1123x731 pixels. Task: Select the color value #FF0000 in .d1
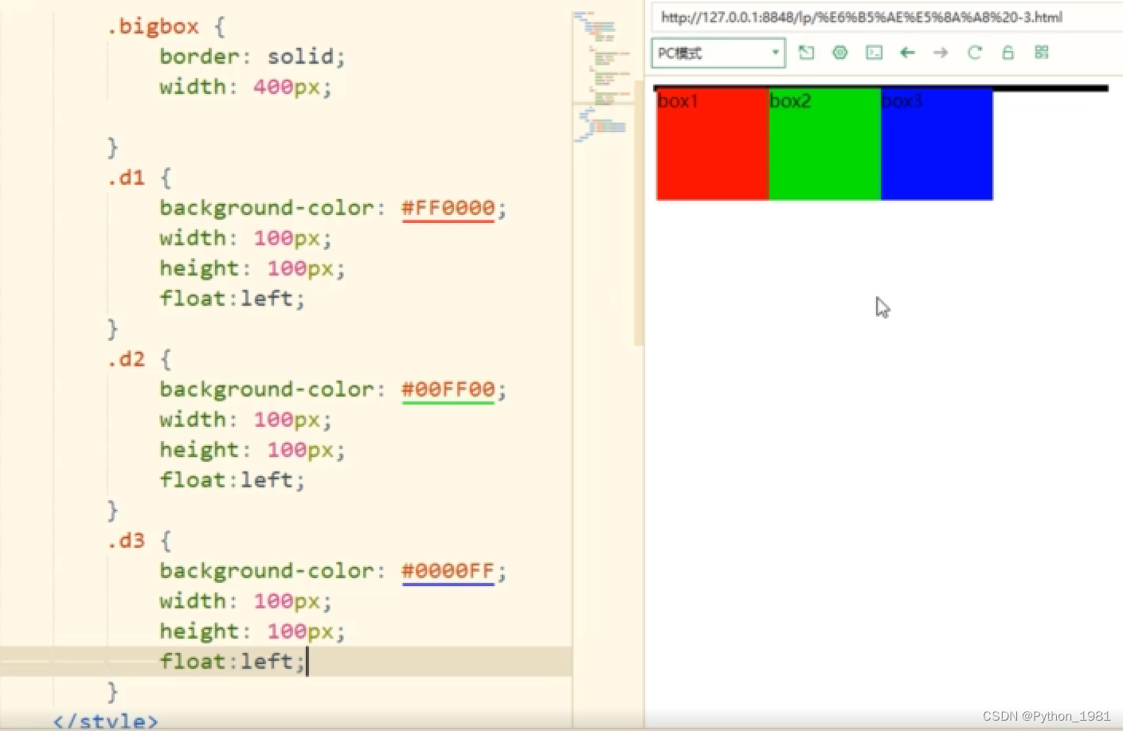[448, 208]
